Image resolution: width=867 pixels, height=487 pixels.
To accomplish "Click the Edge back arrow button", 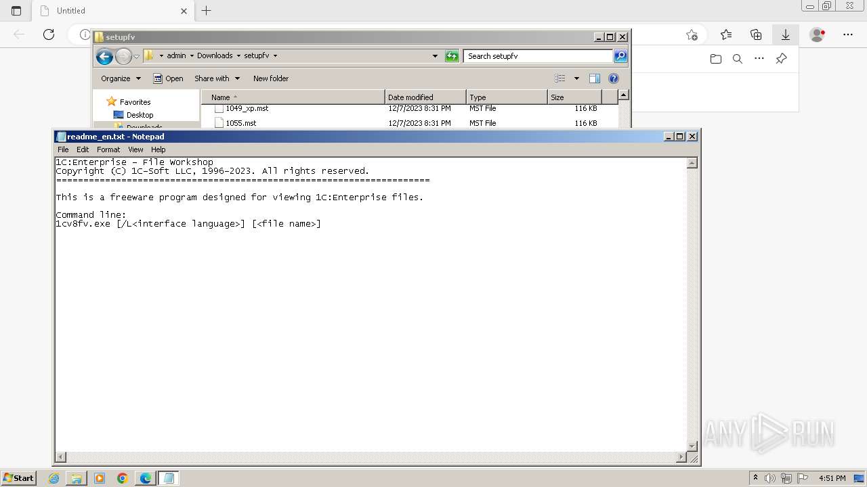I will click(x=19, y=34).
